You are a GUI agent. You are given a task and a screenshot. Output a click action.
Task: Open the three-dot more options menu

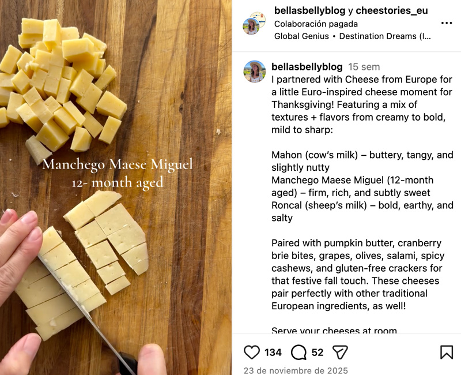click(447, 24)
